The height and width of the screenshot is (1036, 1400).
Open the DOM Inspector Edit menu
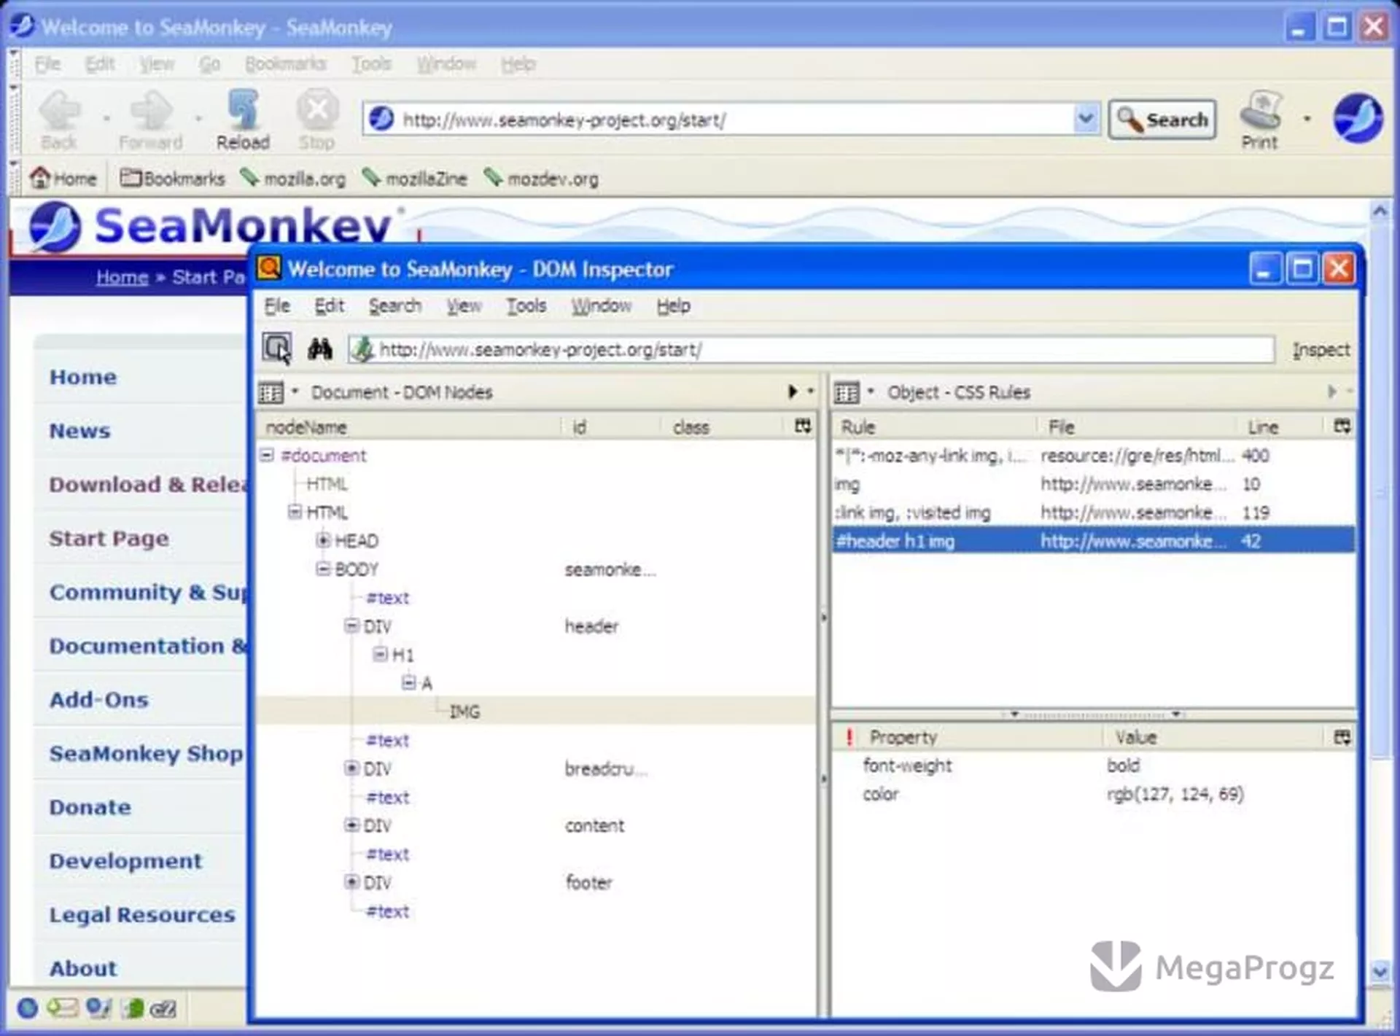click(x=329, y=305)
